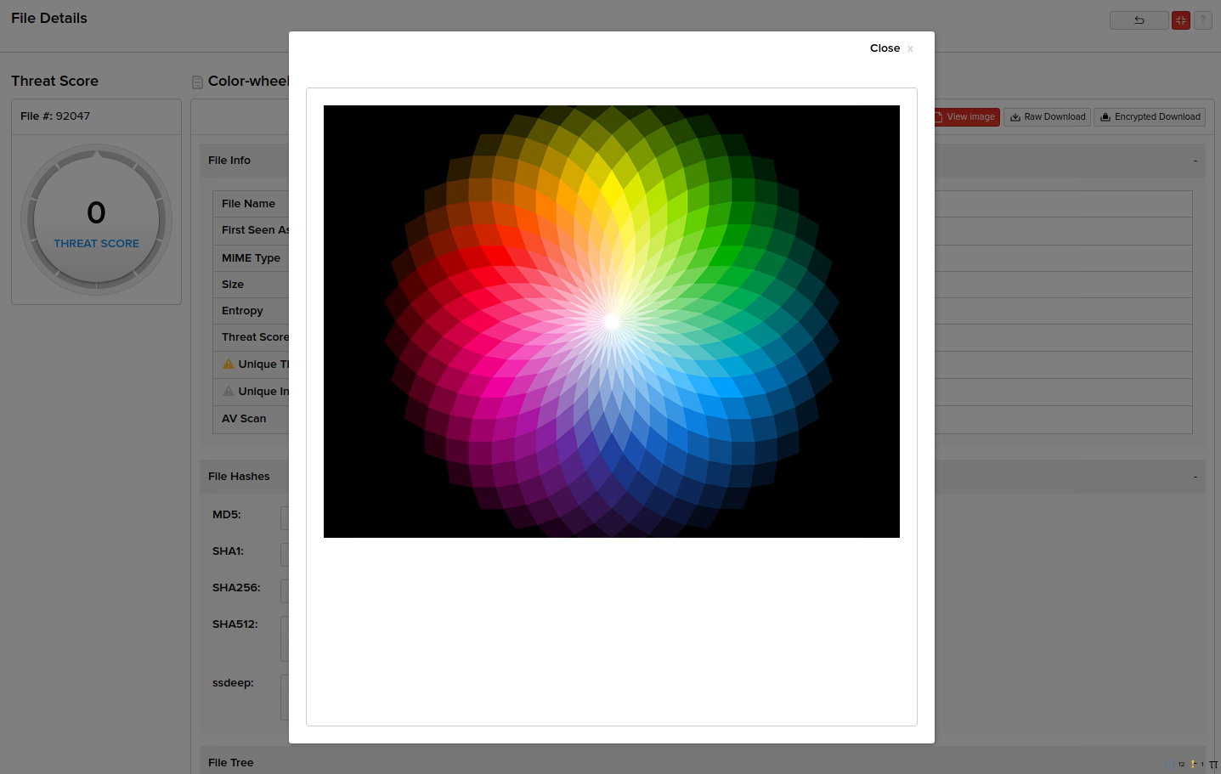Viewport: 1221px width, 774px height.
Task: Click the document icon beside Color-wheel title
Action: (x=197, y=82)
